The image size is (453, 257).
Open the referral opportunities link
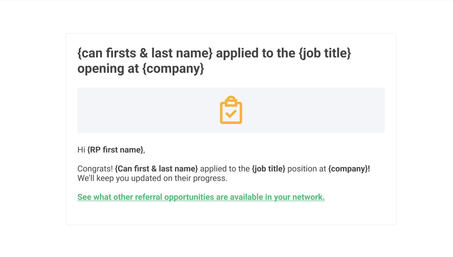click(201, 197)
